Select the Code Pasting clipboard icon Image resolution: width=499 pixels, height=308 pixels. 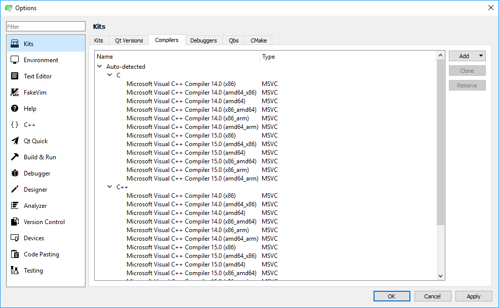coord(15,254)
